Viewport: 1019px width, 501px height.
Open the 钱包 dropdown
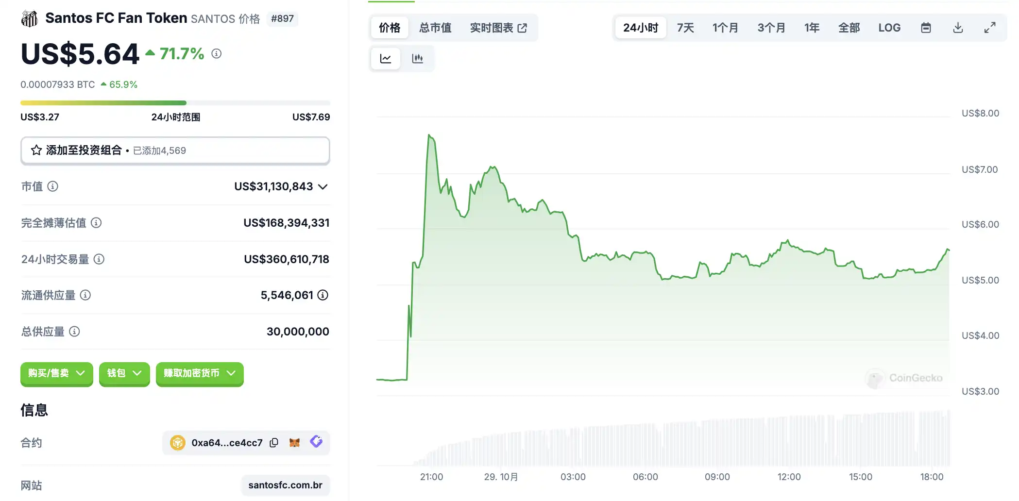[x=124, y=373]
